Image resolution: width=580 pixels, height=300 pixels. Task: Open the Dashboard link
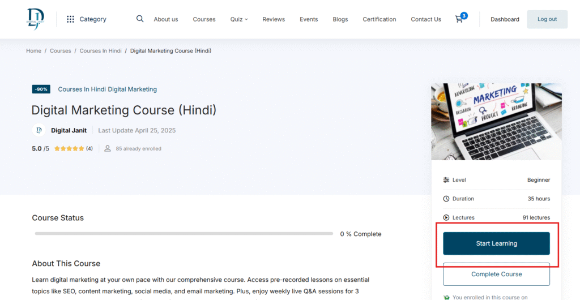pos(505,19)
